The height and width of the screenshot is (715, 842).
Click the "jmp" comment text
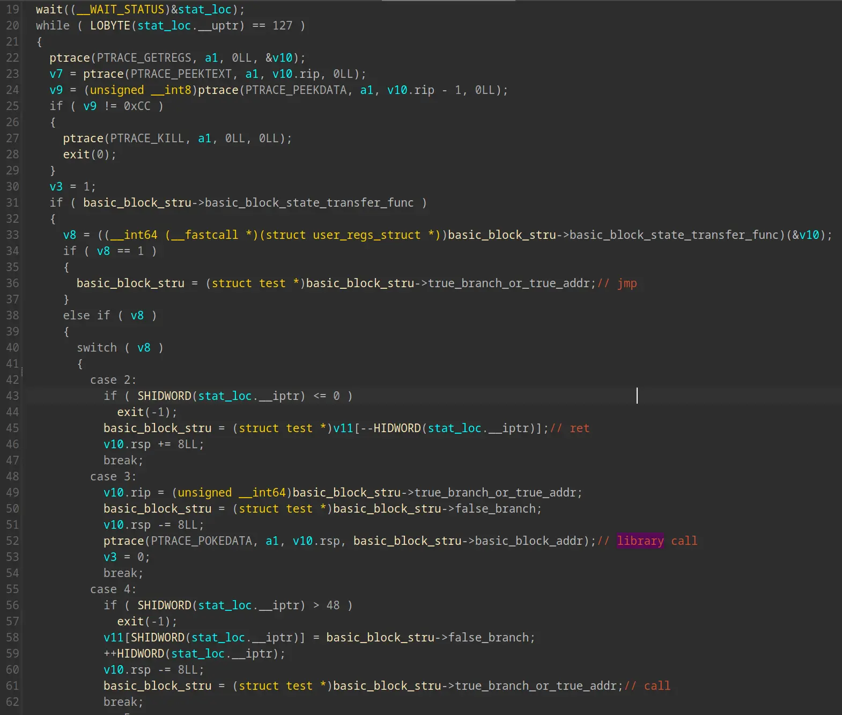627,283
